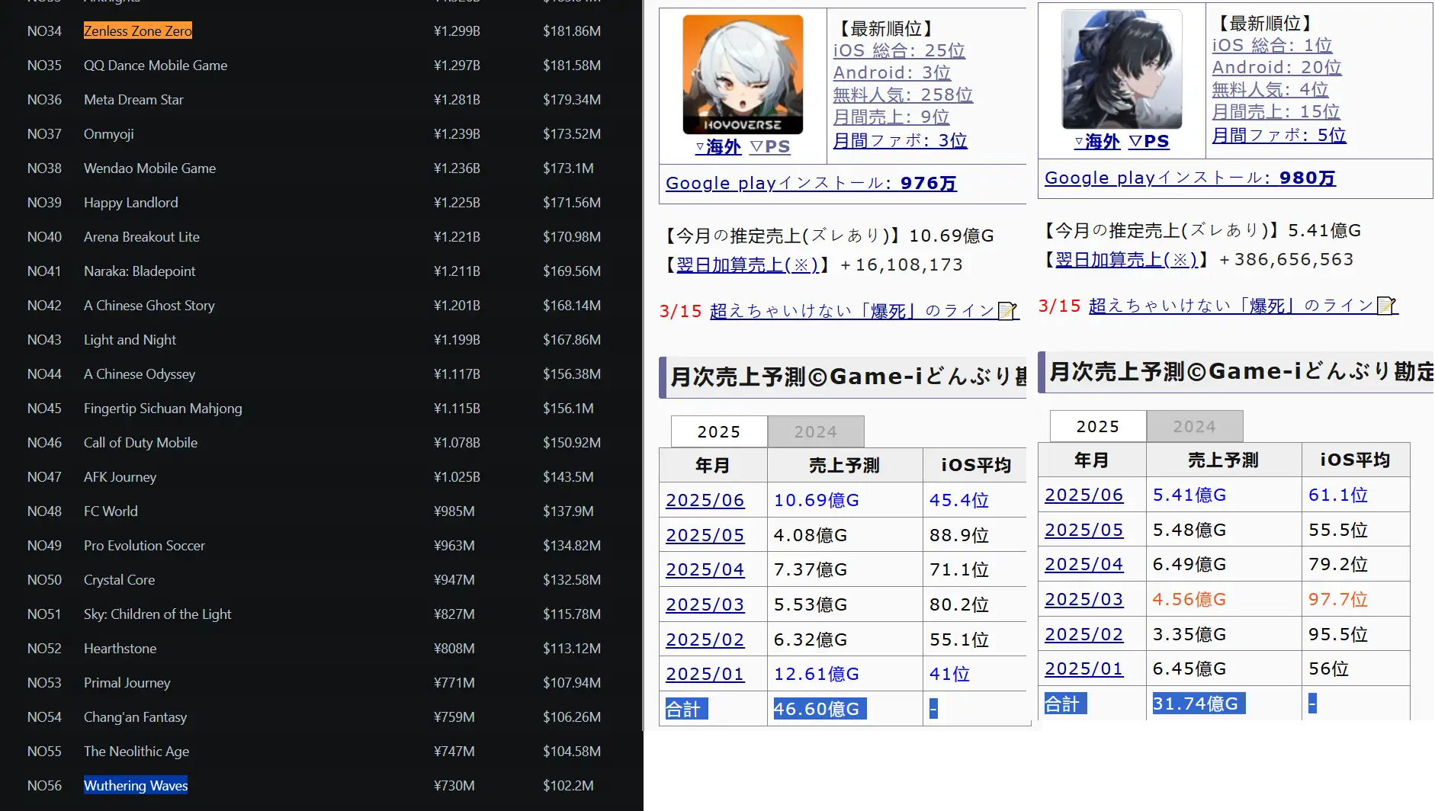
Task: Open 海外 link under Wuthering Waves icon
Action: click(x=1097, y=141)
